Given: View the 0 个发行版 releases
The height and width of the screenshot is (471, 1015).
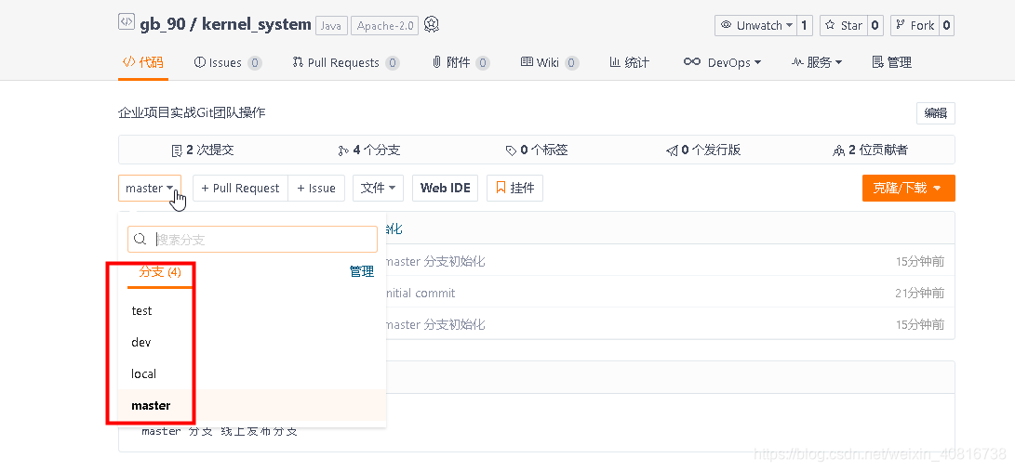Looking at the screenshot, I should (x=703, y=150).
